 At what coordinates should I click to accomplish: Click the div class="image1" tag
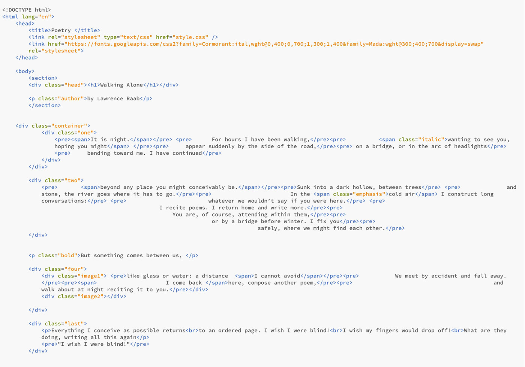click(x=74, y=276)
